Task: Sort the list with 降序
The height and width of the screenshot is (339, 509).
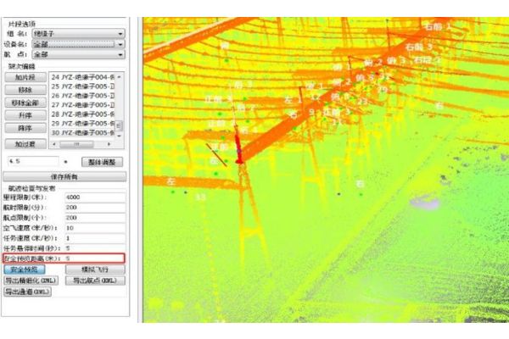Action: pos(25,128)
